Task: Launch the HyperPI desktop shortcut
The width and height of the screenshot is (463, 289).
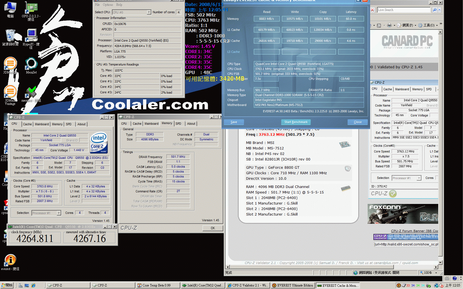Action: (x=31, y=39)
